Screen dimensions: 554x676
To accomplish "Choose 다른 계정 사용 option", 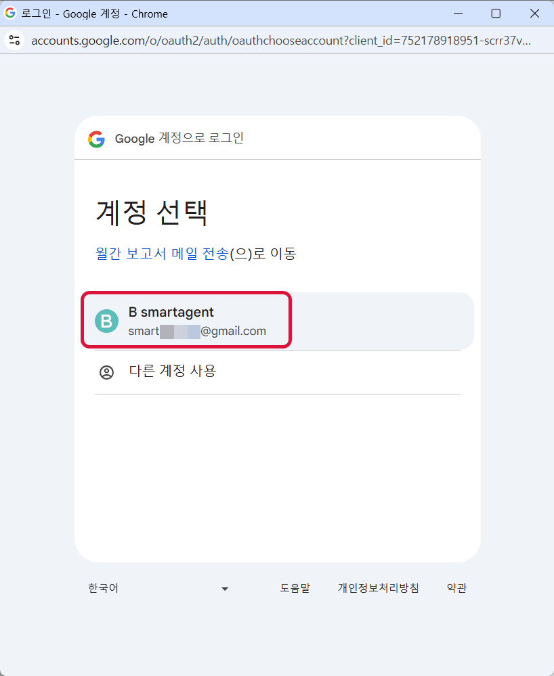I will pyautogui.click(x=172, y=371).
